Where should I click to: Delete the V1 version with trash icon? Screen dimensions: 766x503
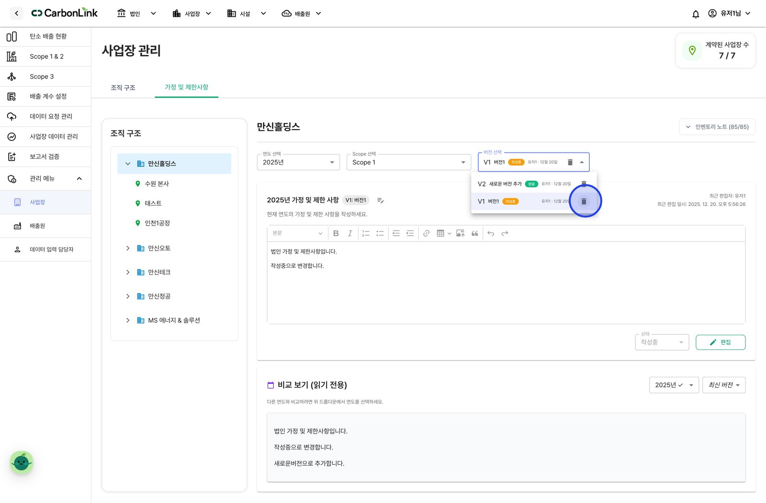(584, 201)
